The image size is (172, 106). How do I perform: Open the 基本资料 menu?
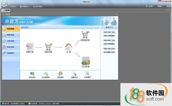[x=24, y=7]
